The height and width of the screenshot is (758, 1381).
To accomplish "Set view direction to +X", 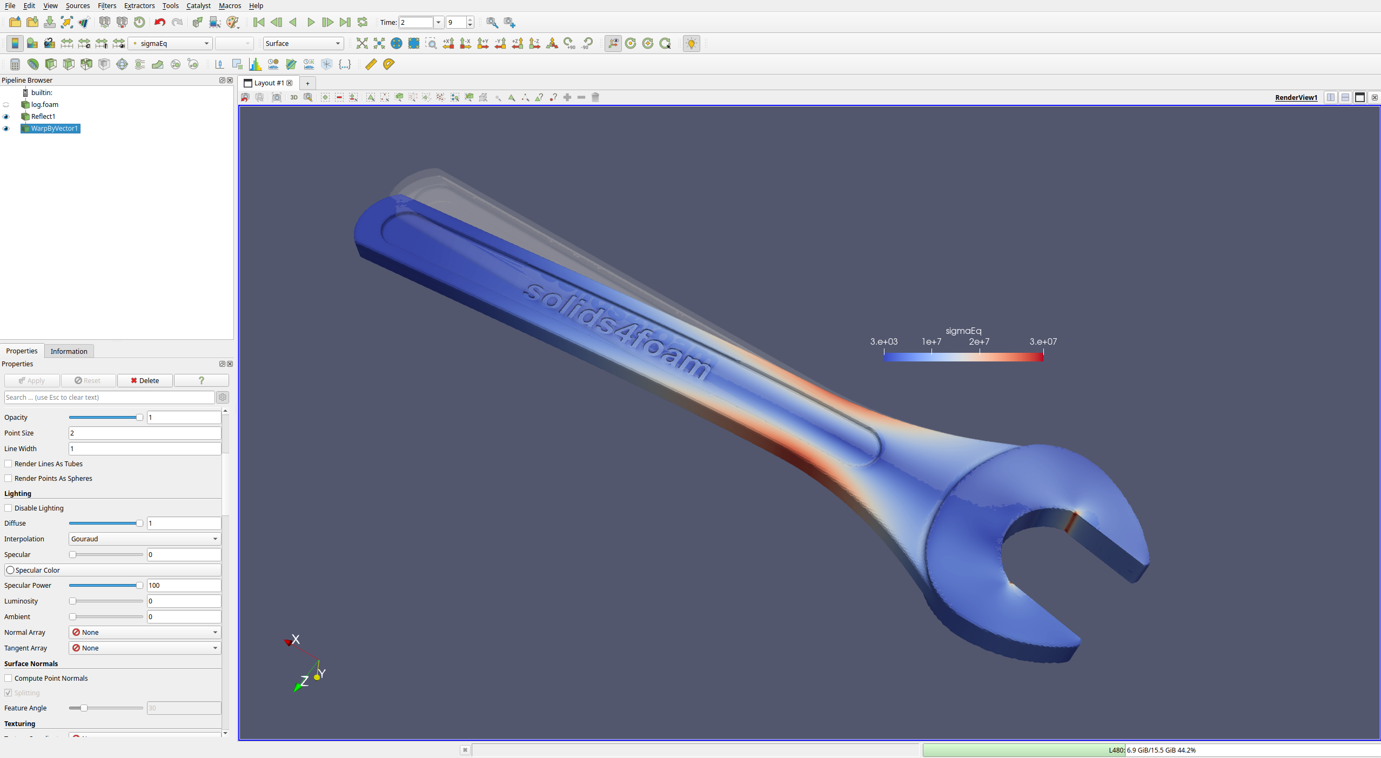I will [x=448, y=43].
